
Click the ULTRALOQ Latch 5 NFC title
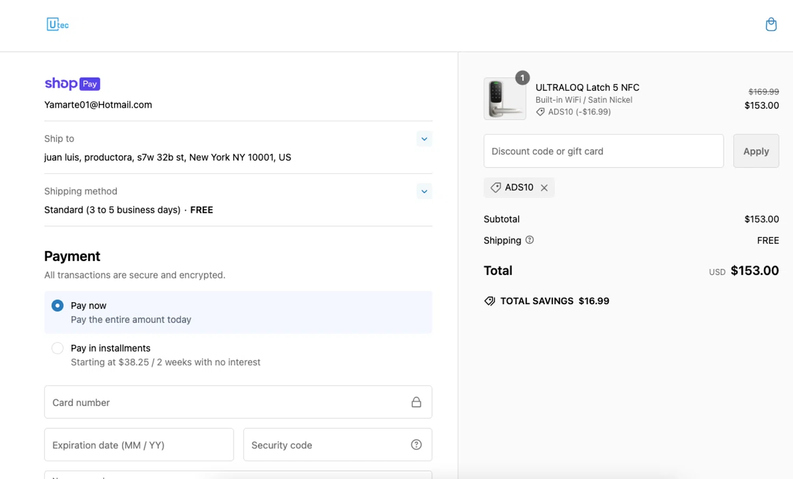click(x=587, y=87)
